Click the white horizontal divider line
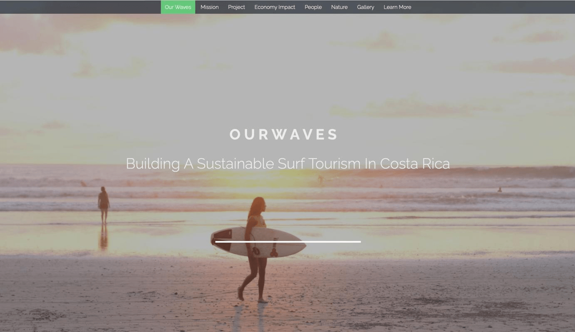 click(x=288, y=241)
